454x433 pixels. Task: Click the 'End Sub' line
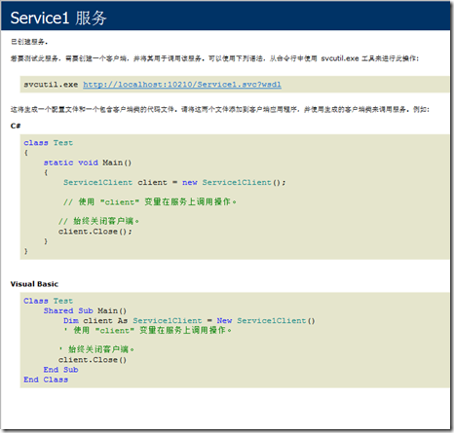coord(60,370)
